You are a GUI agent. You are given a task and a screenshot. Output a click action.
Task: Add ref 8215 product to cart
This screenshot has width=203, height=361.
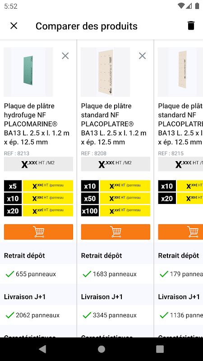pyautogui.click(x=180, y=232)
